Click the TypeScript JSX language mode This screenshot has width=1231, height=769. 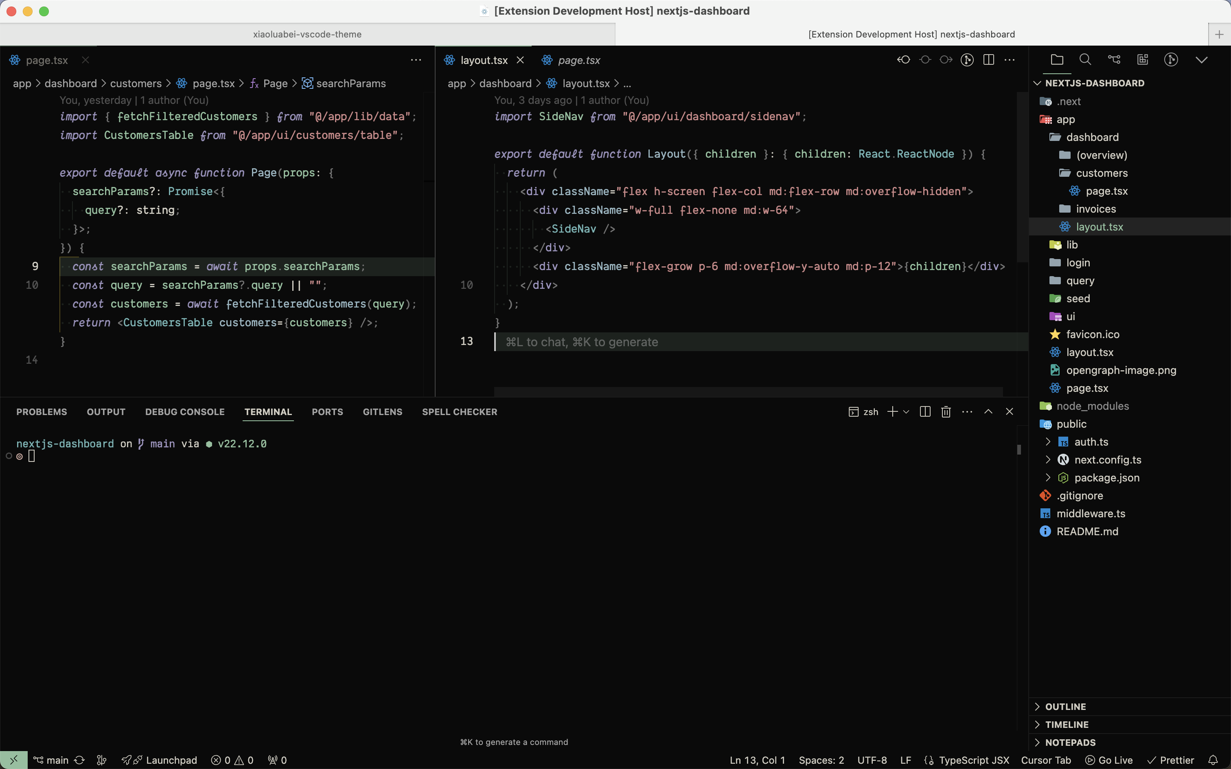click(973, 760)
